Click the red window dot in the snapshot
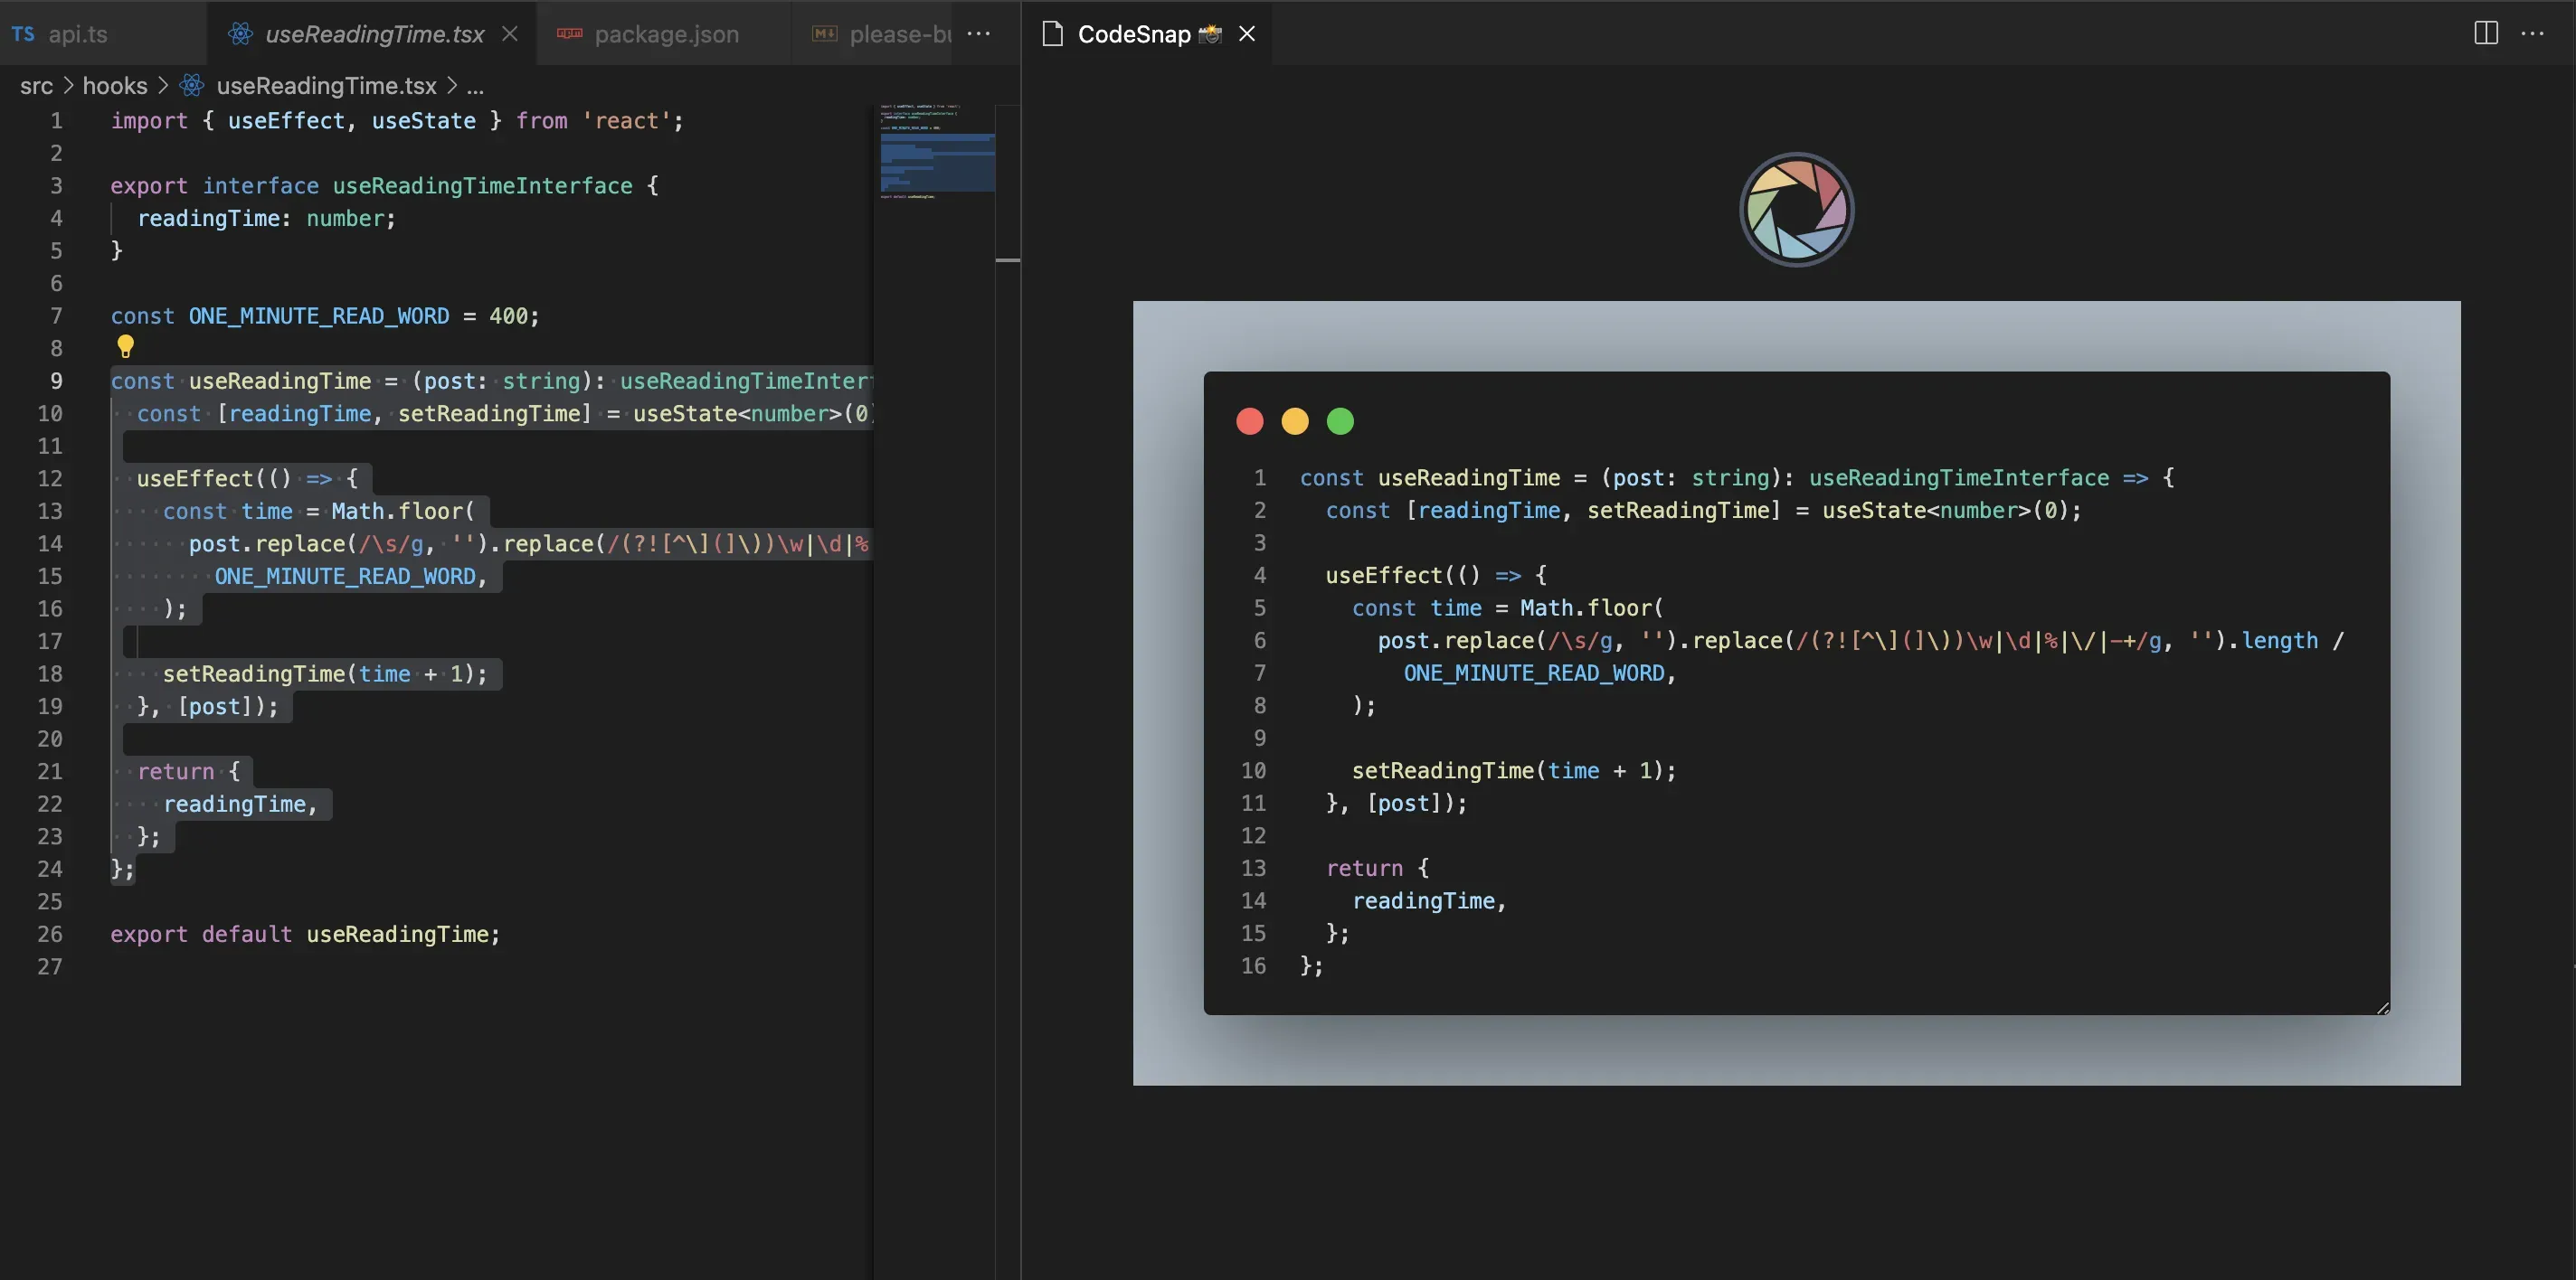 (x=1249, y=421)
